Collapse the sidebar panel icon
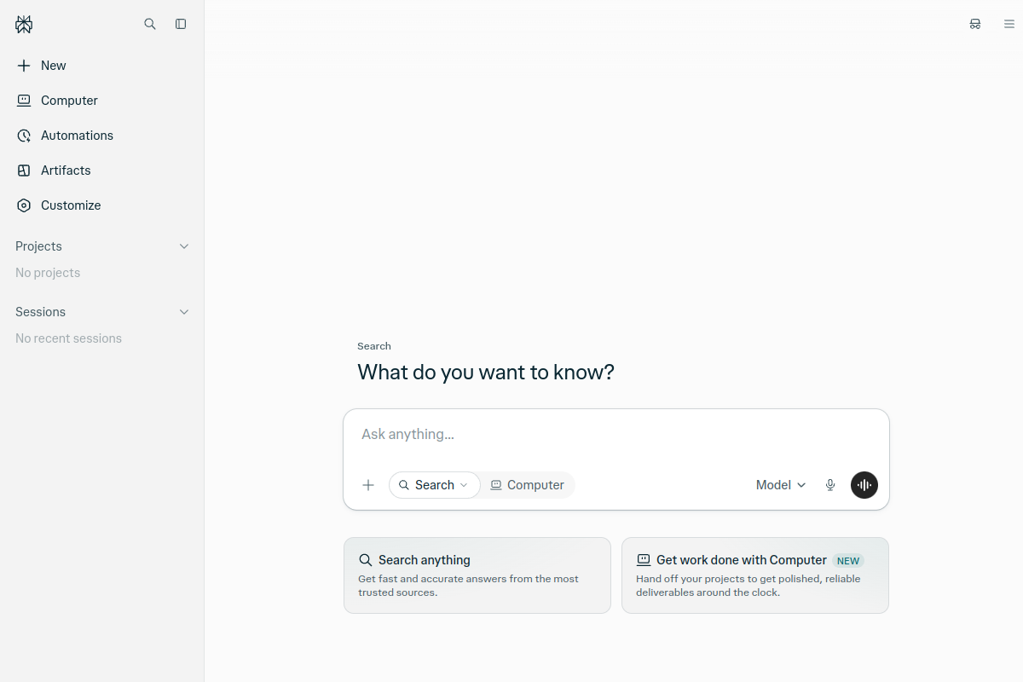The width and height of the screenshot is (1023, 682). pyautogui.click(x=181, y=24)
